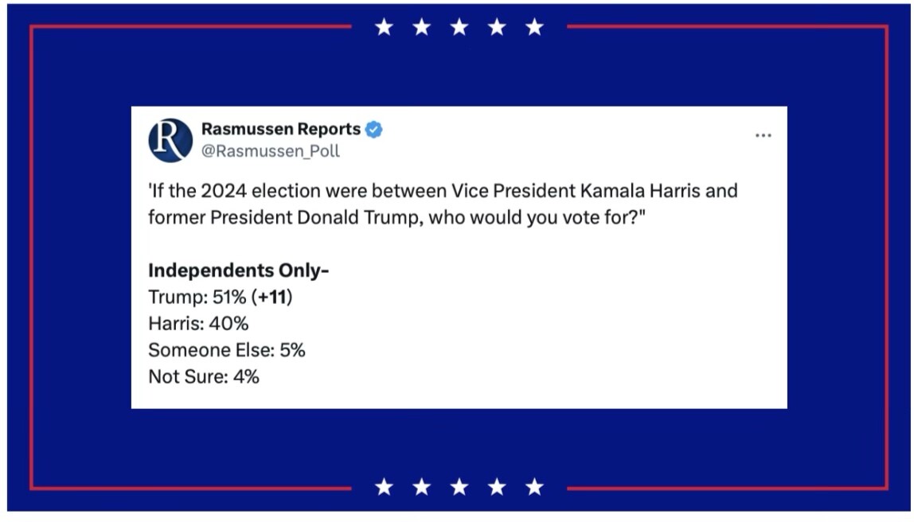Click the Not Sure: 4% line
The height and width of the screenshot is (522, 914).
(204, 376)
